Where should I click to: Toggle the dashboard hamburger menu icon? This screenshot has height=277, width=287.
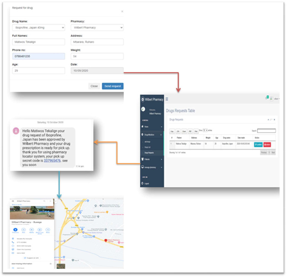[167, 99]
